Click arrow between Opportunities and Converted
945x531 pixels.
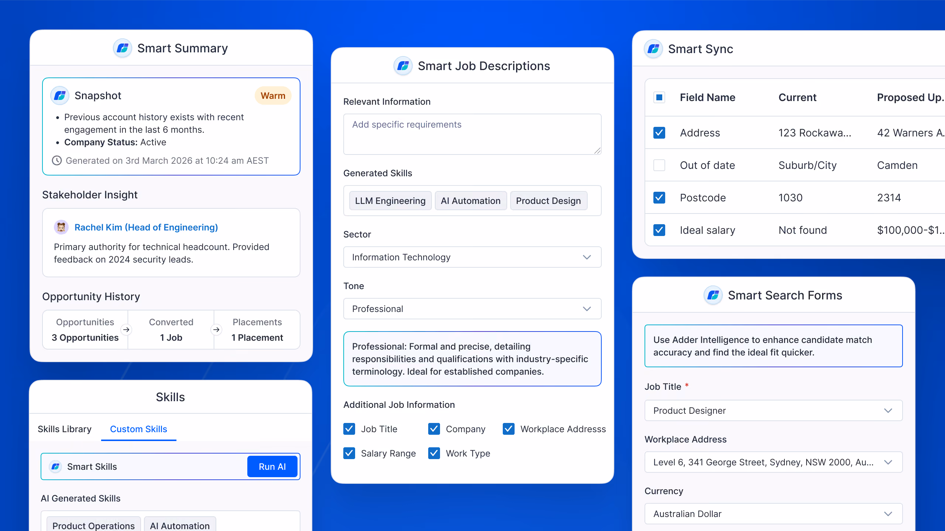pyautogui.click(x=126, y=330)
